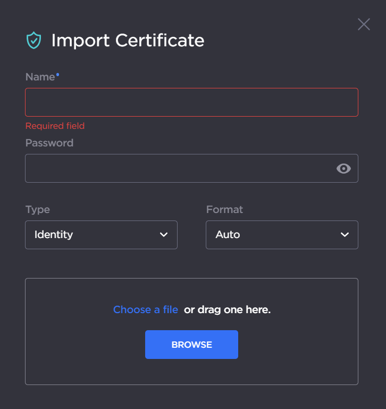Click the Password field label

coord(49,143)
